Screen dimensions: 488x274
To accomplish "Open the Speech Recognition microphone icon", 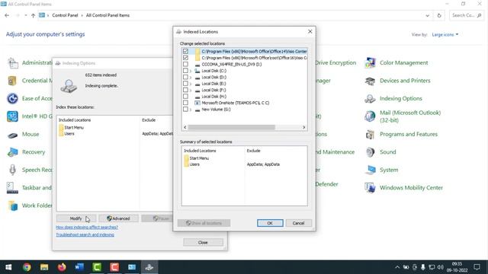I will tap(12, 170).
